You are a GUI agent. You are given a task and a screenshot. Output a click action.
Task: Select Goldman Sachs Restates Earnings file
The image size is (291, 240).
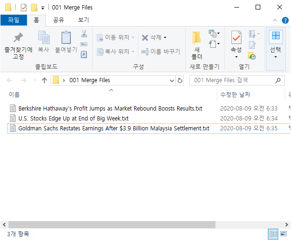coord(114,128)
